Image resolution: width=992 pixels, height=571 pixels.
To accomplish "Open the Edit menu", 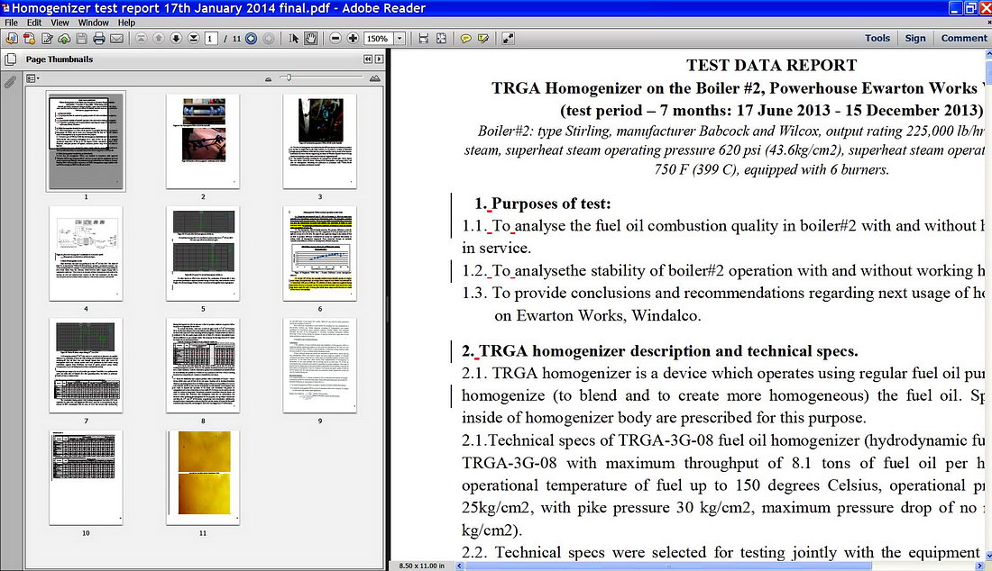I will 34,23.
